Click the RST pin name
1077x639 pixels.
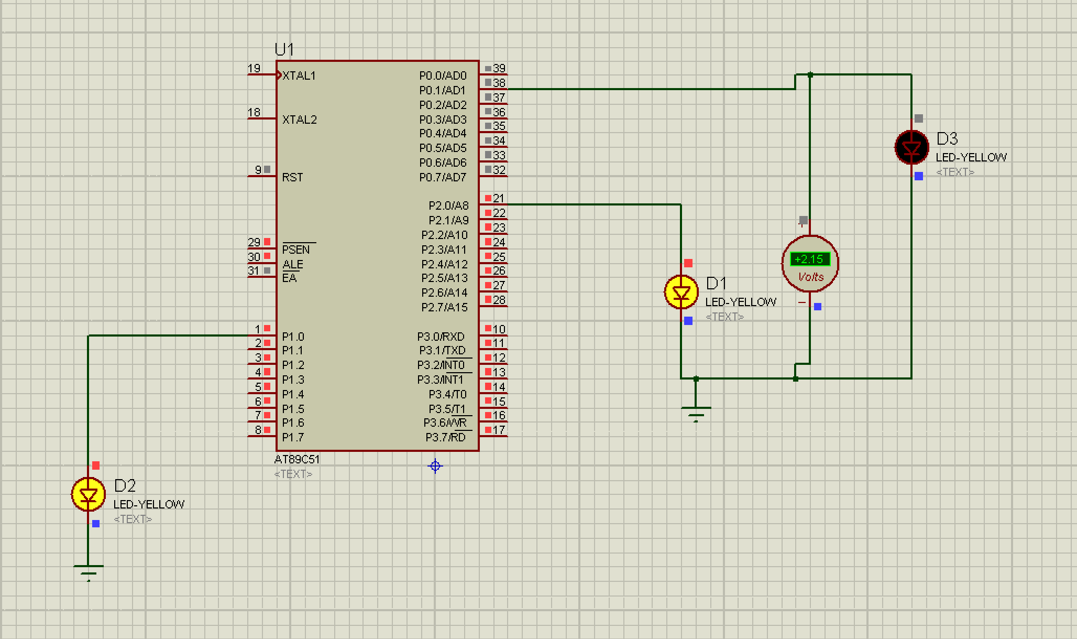click(292, 178)
